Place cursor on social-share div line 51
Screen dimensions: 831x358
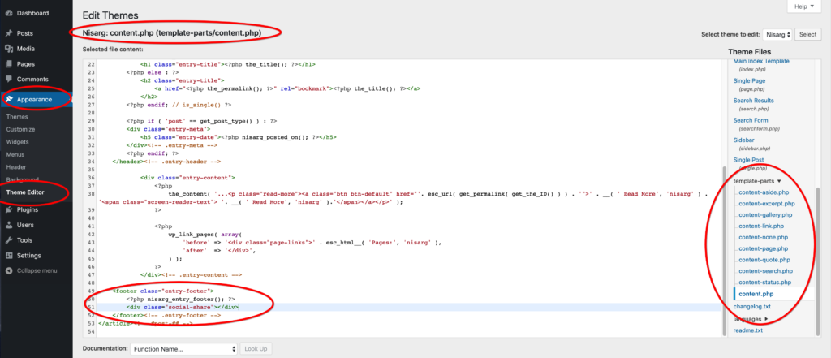pos(183,307)
